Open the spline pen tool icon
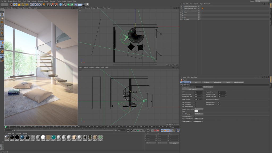 65,5
